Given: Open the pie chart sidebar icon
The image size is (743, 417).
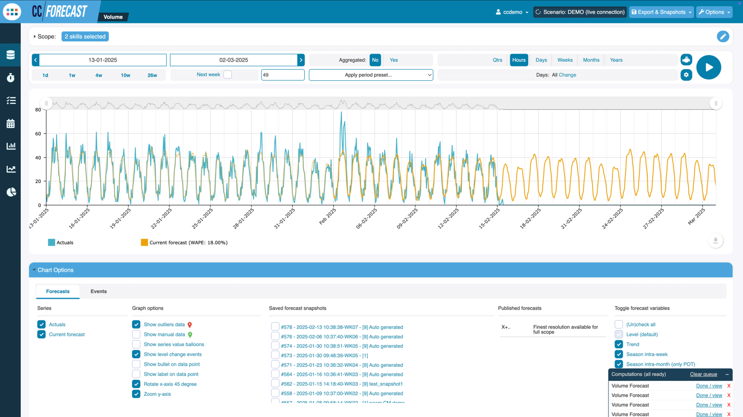Looking at the screenshot, I should click(11, 192).
